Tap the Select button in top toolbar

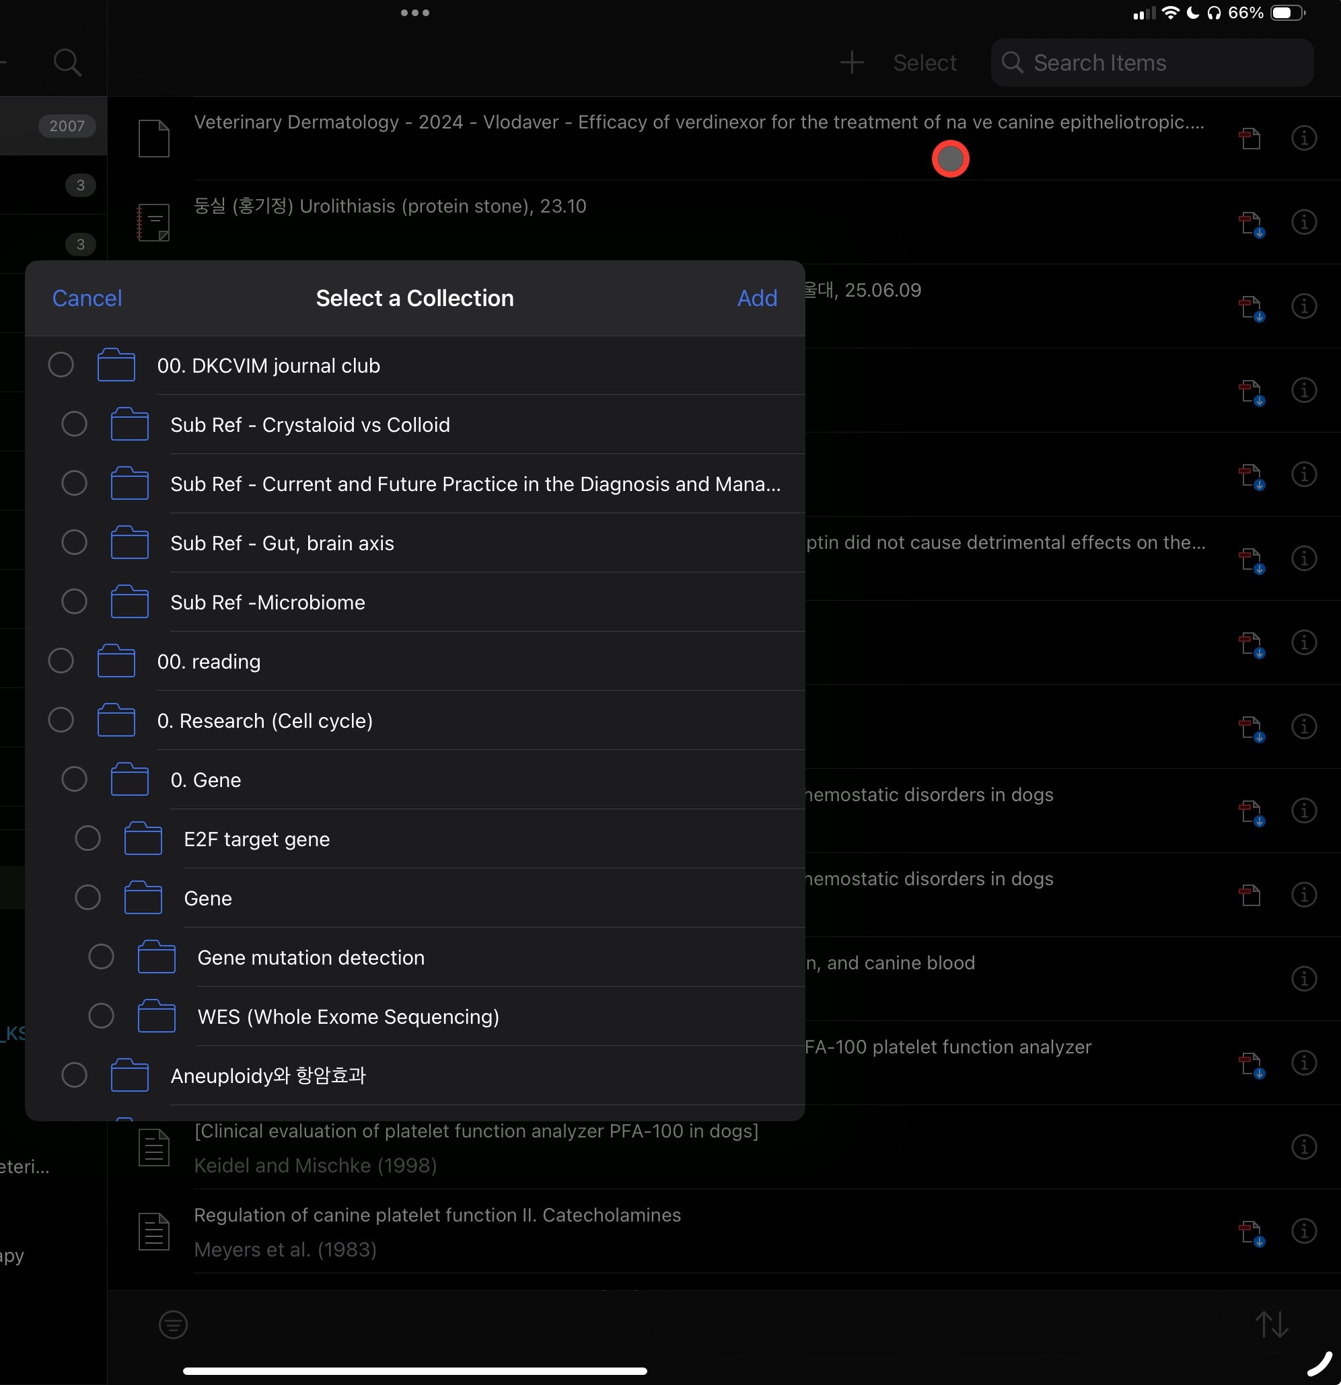click(x=924, y=62)
